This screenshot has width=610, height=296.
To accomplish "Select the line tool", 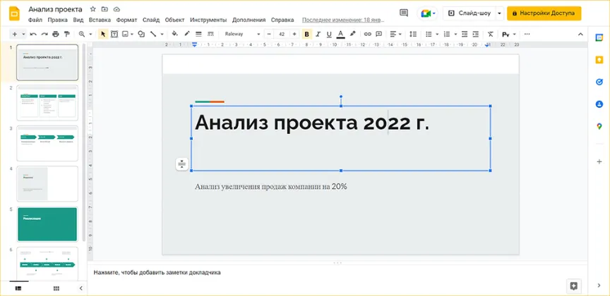I will pos(153,35).
